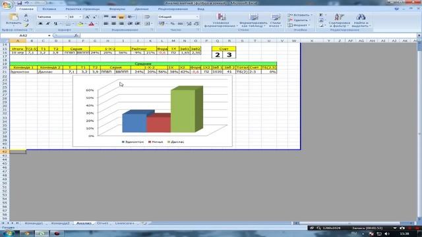Click inside the formula bar
The height and width of the screenshot is (237, 422).
(x=248, y=36)
